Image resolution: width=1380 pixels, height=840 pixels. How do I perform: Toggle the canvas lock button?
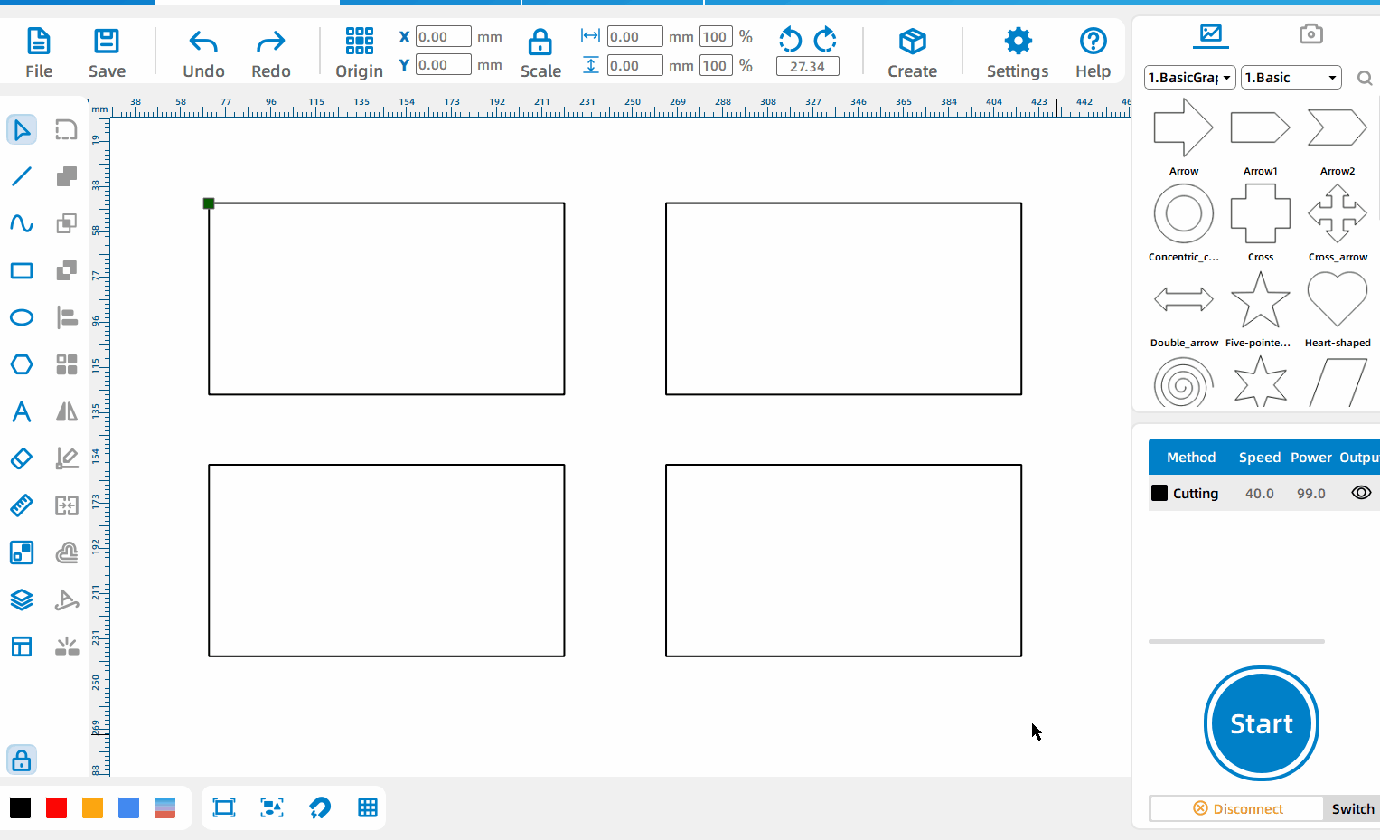pos(22,760)
